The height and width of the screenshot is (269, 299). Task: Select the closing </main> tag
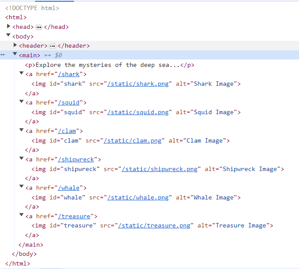point(31,245)
